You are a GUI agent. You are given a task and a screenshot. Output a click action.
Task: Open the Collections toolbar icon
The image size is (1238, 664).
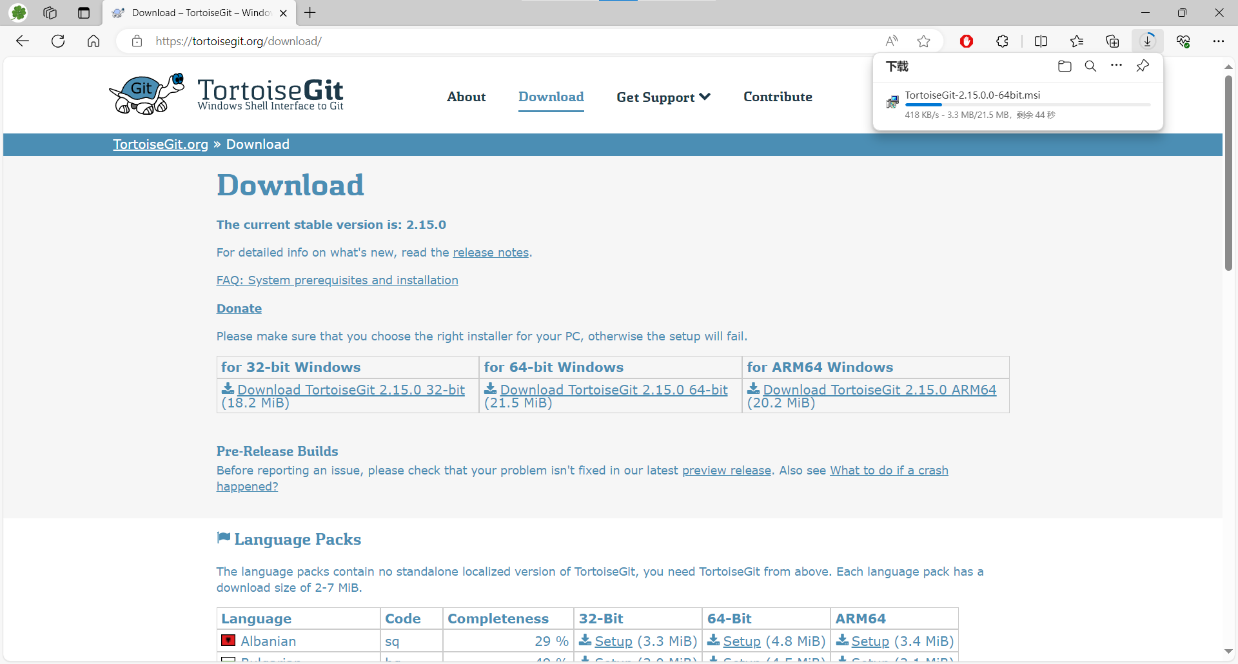[x=1112, y=41]
